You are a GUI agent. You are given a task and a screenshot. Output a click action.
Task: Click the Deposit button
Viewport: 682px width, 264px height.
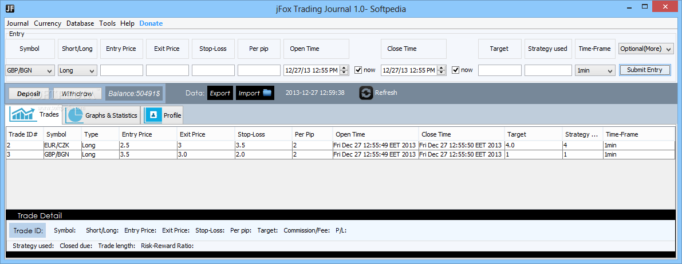click(x=29, y=93)
